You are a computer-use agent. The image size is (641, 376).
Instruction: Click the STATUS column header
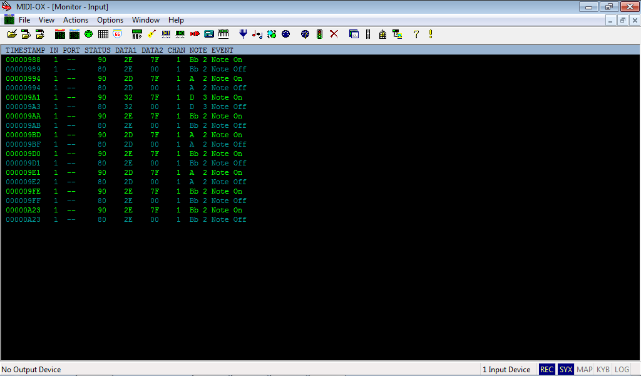(x=98, y=50)
